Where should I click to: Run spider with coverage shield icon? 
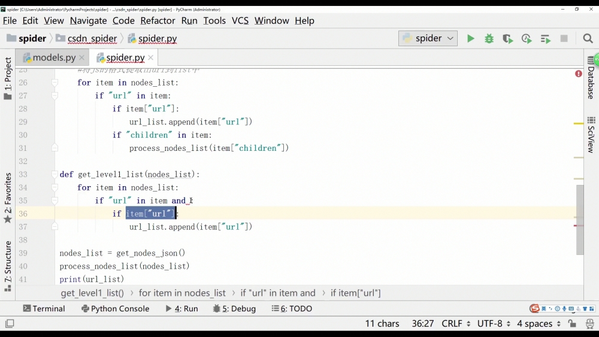(x=508, y=38)
